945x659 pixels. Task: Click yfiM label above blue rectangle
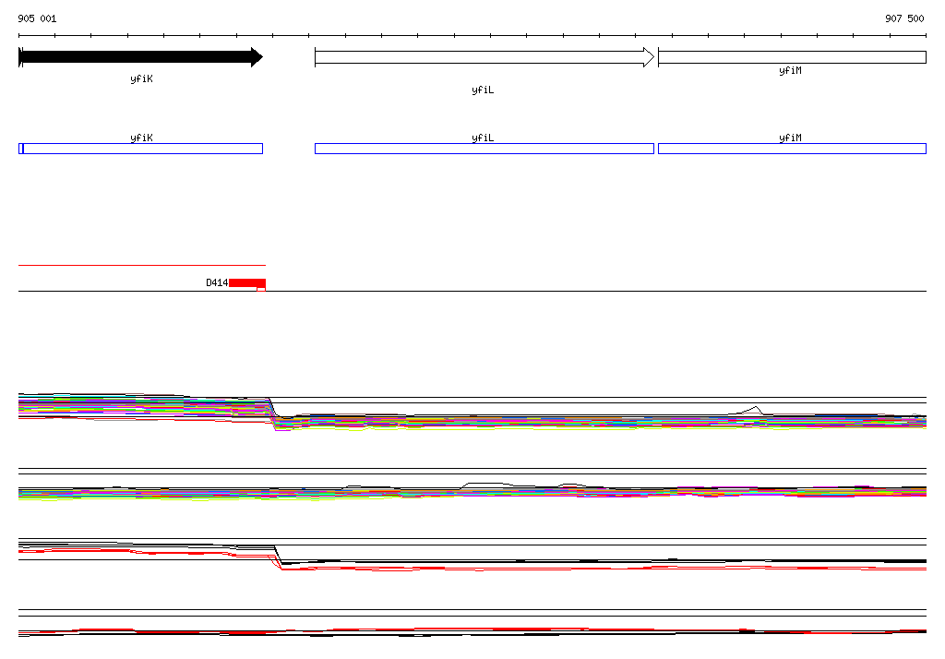pyautogui.click(x=790, y=138)
